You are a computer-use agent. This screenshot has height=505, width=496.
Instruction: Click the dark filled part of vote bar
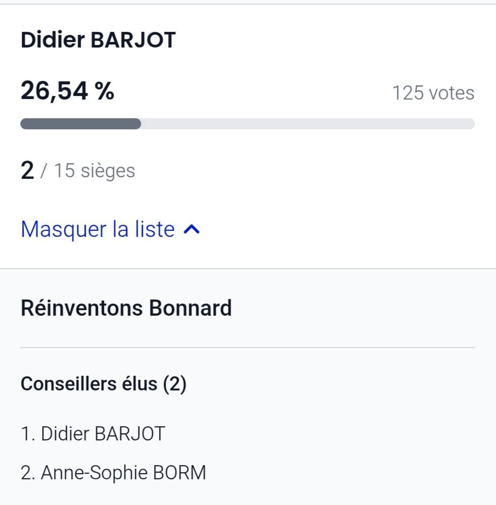point(81,124)
